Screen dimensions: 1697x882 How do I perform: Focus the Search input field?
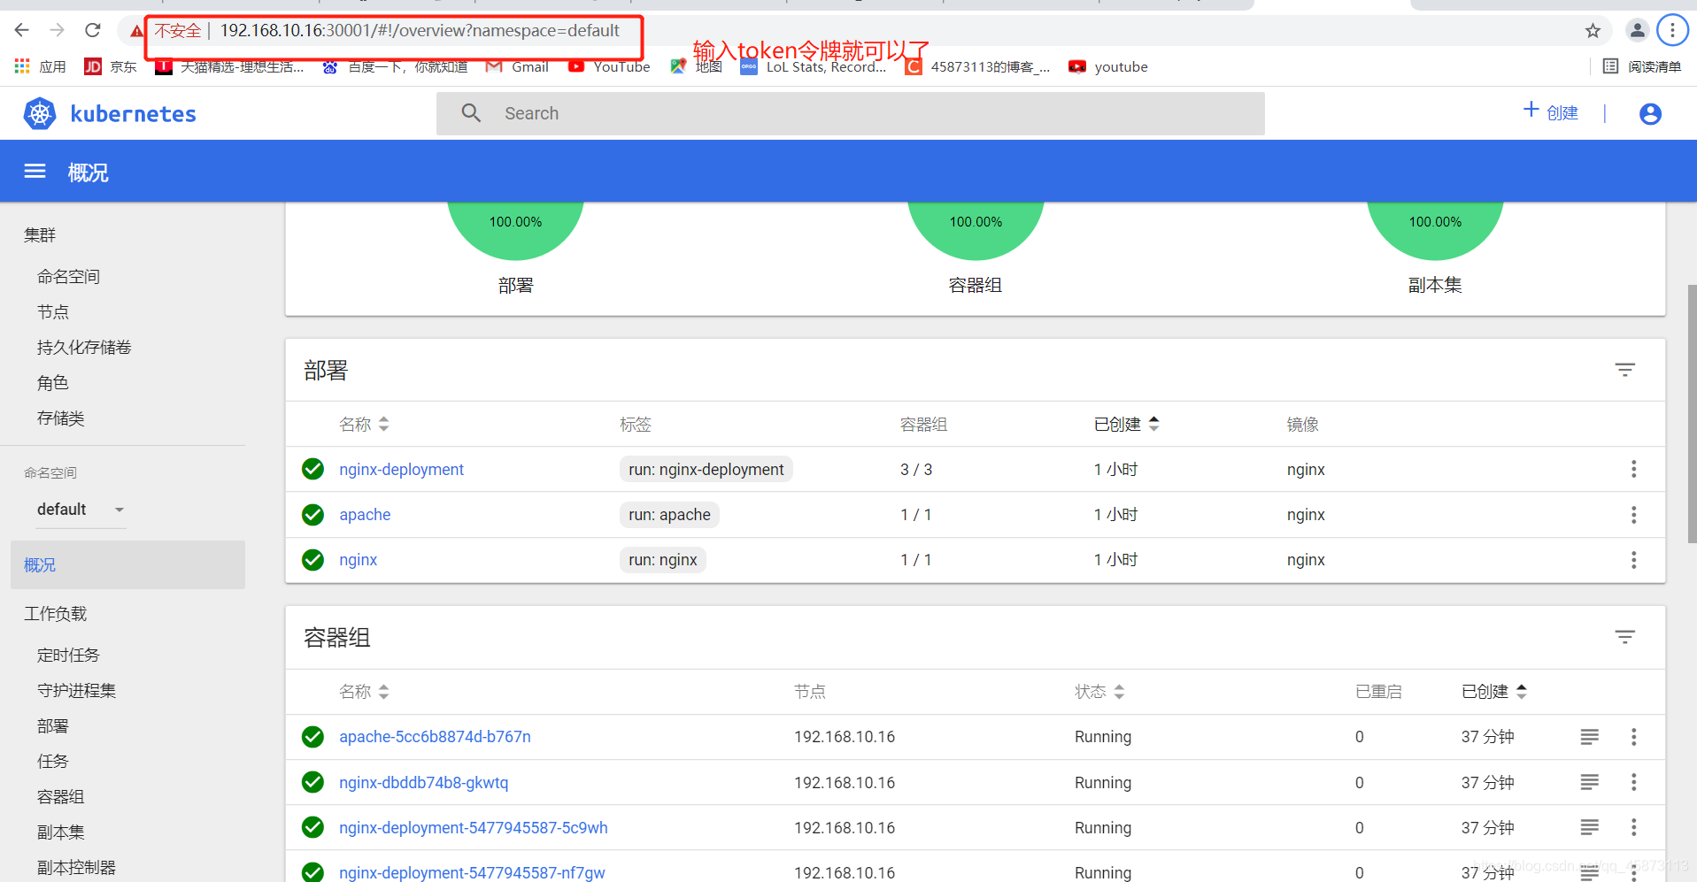click(850, 113)
